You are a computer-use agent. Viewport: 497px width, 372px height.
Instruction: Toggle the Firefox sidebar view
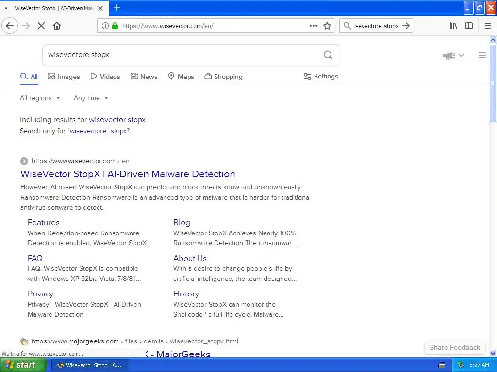pos(469,26)
